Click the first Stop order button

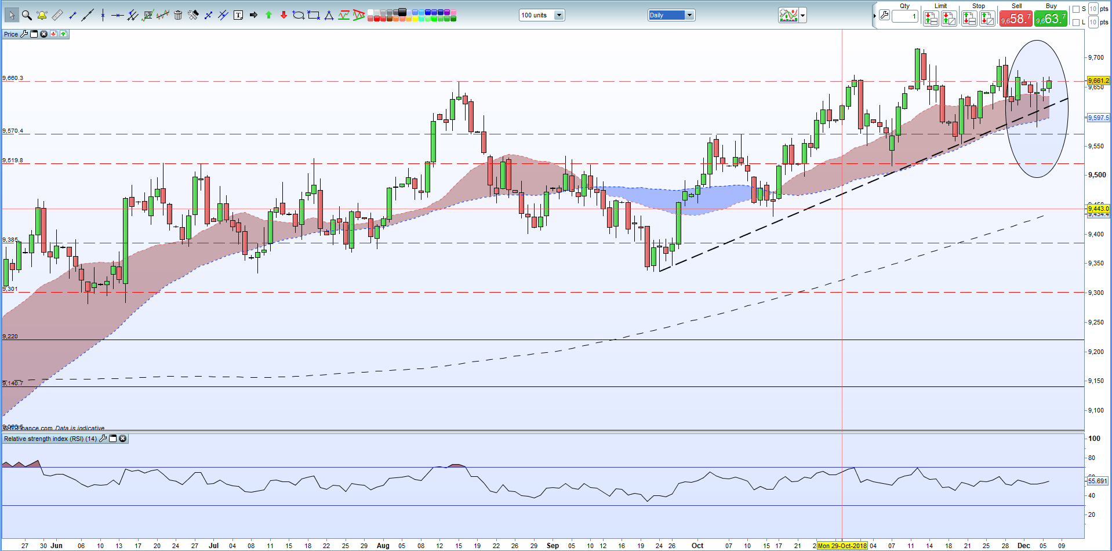[x=969, y=19]
